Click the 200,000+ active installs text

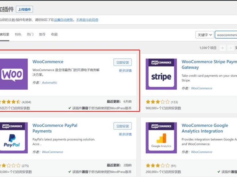163,172
